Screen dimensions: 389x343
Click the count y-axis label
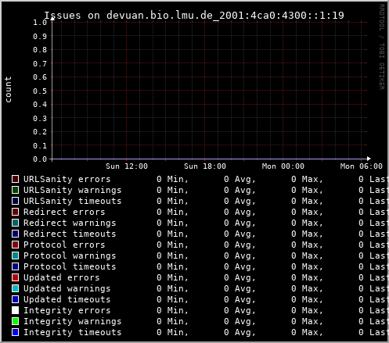coord(8,90)
